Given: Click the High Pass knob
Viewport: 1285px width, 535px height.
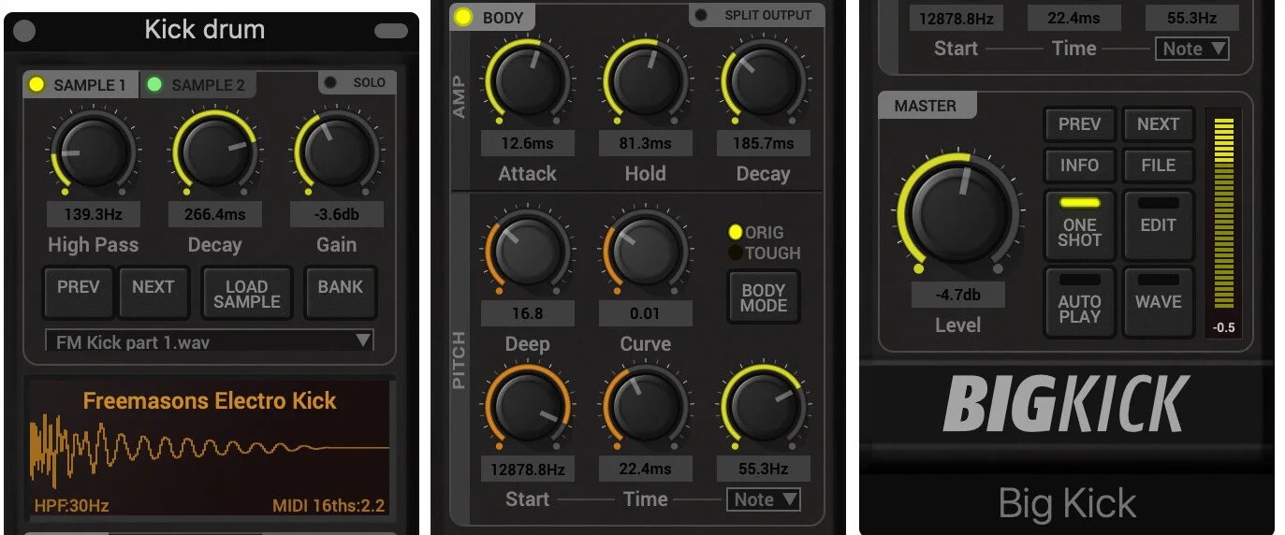Looking at the screenshot, I should tap(93, 153).
